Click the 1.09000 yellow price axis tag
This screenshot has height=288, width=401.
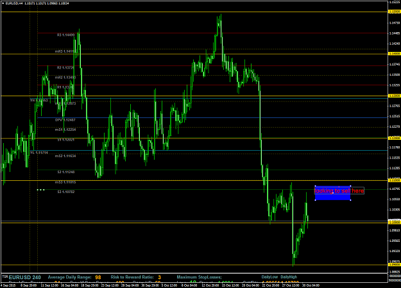click(394, 265)
